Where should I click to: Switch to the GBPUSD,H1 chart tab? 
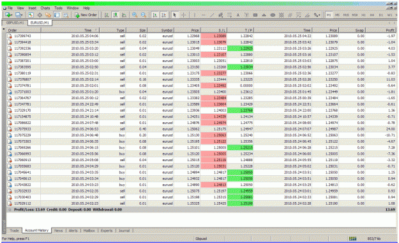coord(15,22)
